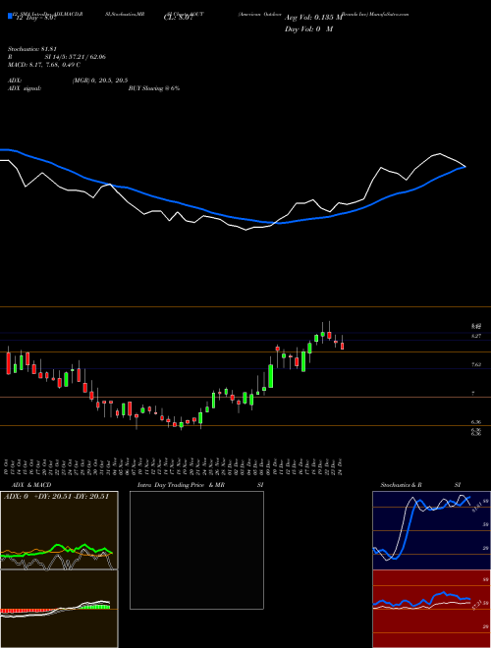Click the 'SI 14/3: 57.21 / 62.06' value
Screen dimensions: 491x648
point(76,57)
